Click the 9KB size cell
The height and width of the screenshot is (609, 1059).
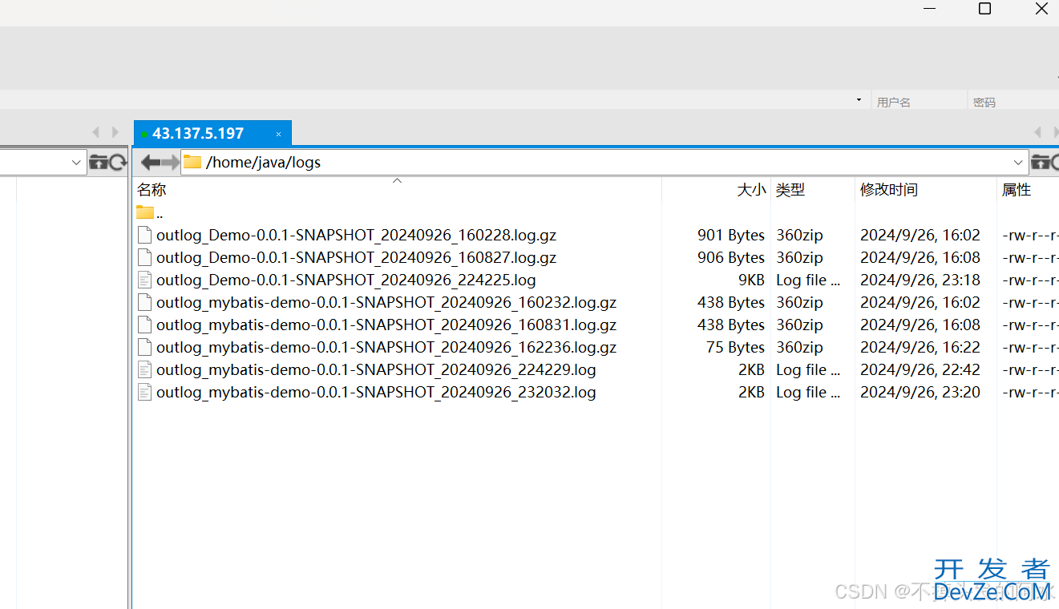(751, 280)
